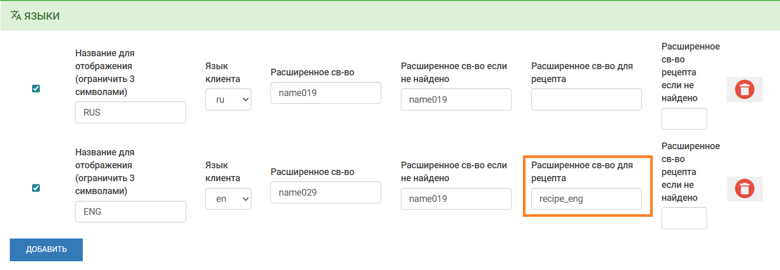This screenshot has width=780, height=270.
Task: Select the display name field containing ENG
Action: pos(130,211)
